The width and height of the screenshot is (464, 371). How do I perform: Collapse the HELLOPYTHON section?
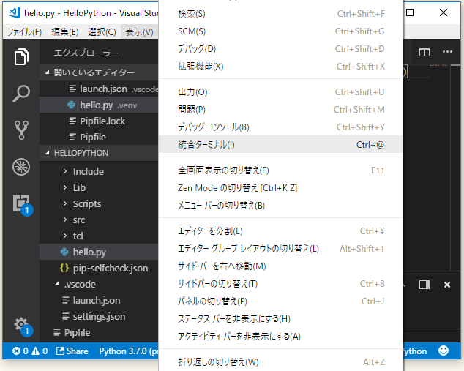point(99,153)
